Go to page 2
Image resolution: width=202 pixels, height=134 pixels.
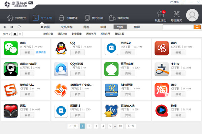click(89, 126)
